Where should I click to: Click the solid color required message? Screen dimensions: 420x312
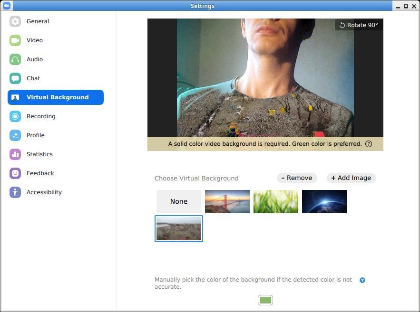click(x=264, y=144)
